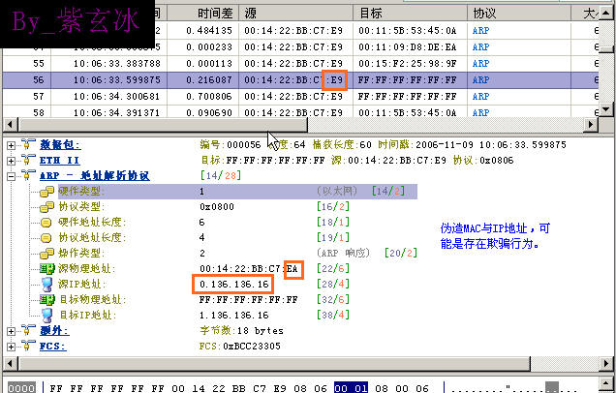This screenshot has height=393, width=616.
Task: Expand the FCS tree node
Action: (11, 347)
